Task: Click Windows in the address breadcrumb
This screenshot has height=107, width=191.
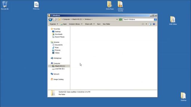Action: (x=87, y=19)
